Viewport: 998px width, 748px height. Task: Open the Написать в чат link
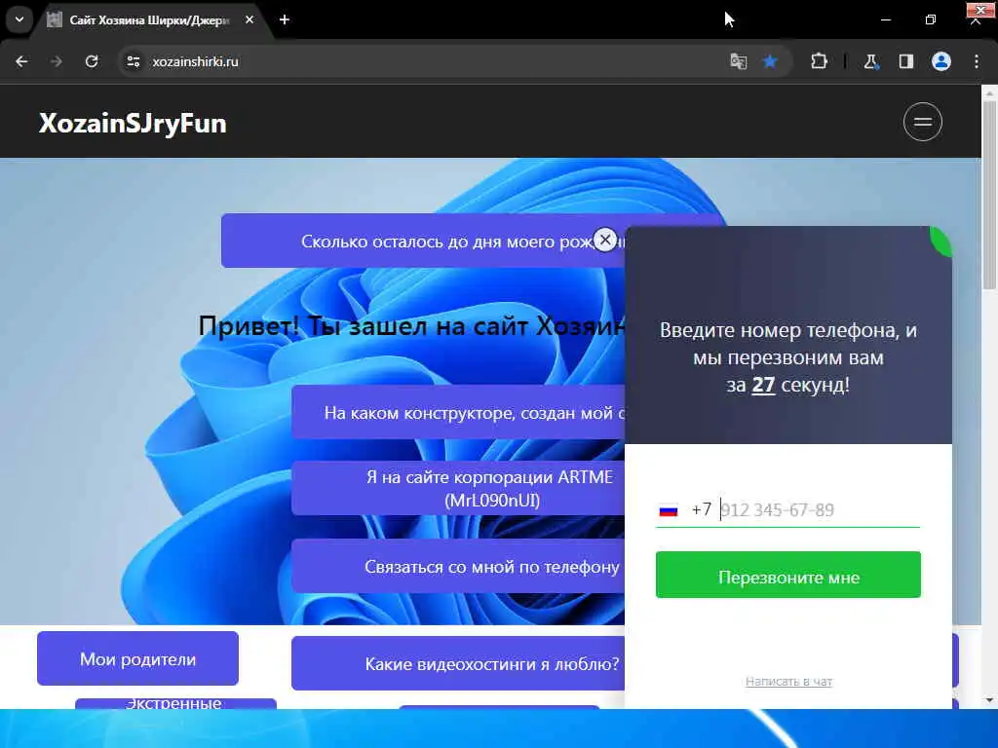(x=788, y=681)
